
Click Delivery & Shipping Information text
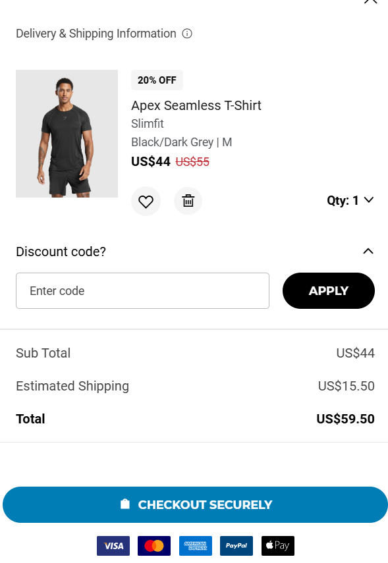pyautogui.click(x=96, y=34)
